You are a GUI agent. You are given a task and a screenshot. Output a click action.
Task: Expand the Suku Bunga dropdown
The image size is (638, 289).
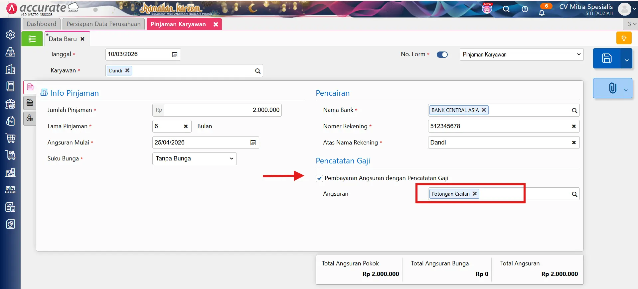(194, 159)
